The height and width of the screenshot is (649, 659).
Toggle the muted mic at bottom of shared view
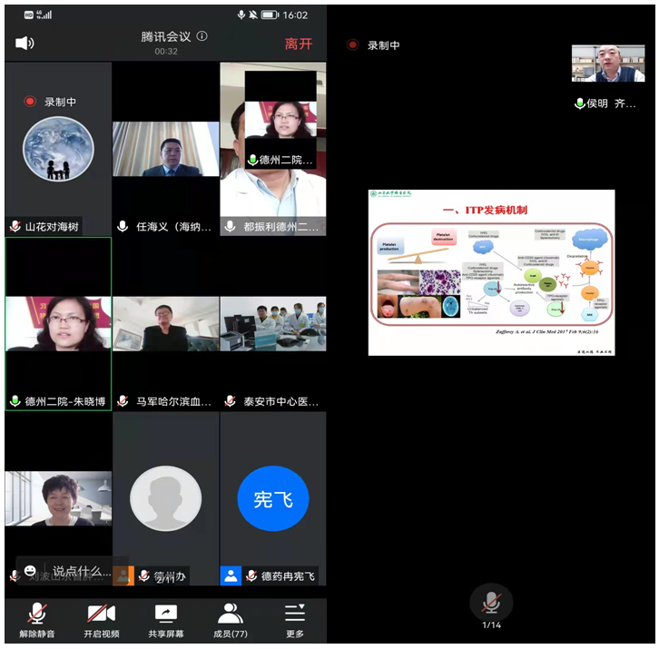click(x=491, y=603)
